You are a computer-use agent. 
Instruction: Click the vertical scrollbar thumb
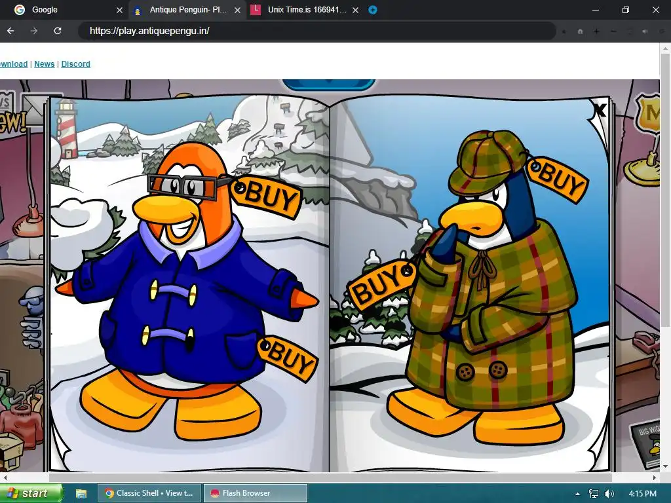pyautogui.click(x=665, y=190)
